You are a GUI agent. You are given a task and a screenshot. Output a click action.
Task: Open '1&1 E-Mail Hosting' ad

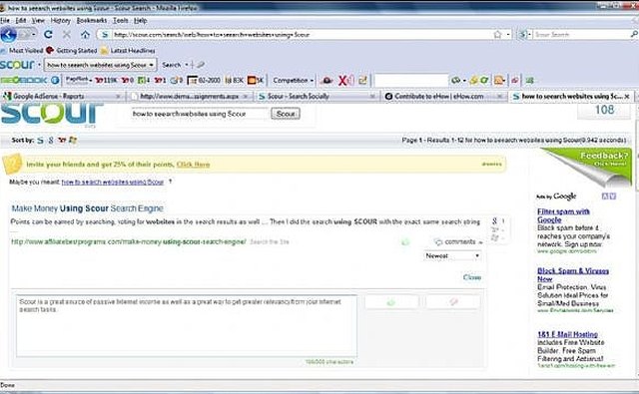point(568,334)
